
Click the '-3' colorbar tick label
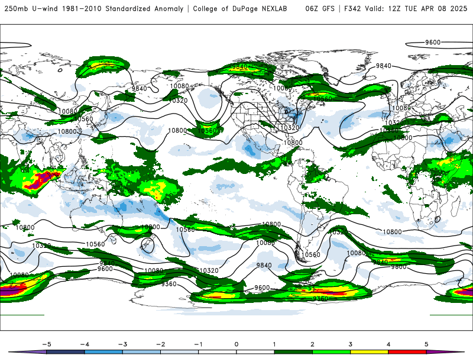[x=122, y=344]
